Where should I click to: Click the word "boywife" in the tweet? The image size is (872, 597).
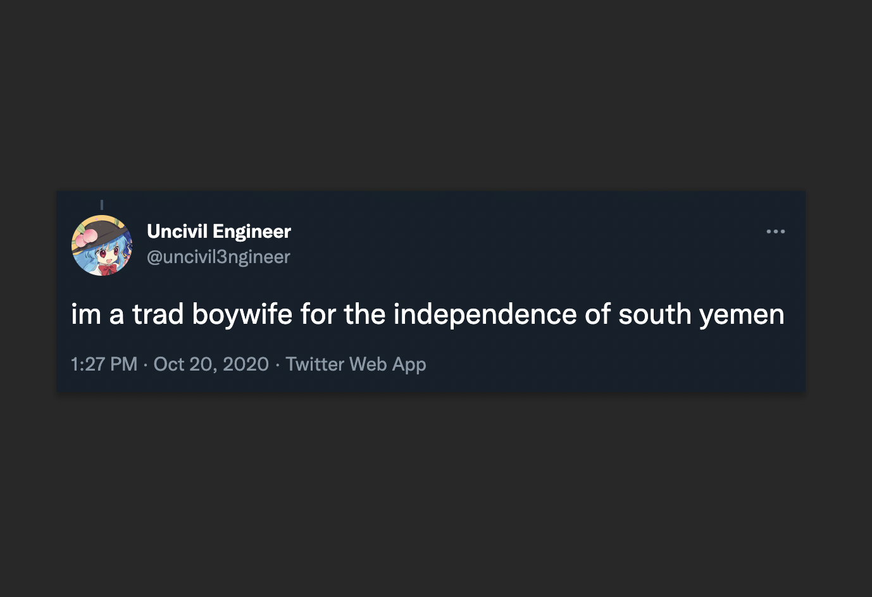click(x=242, y=315)
